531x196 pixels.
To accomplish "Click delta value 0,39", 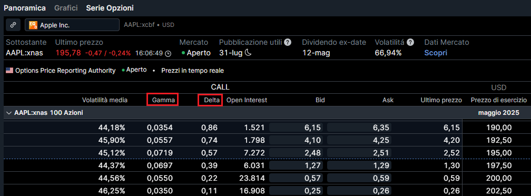I will tap(210, 165).
